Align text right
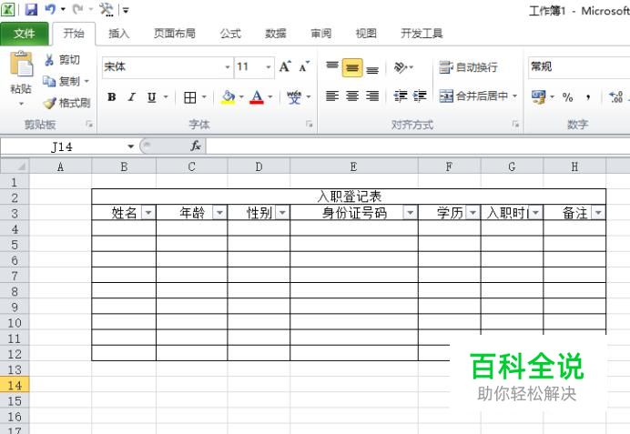Screen dimensions: 630x434 372,96
